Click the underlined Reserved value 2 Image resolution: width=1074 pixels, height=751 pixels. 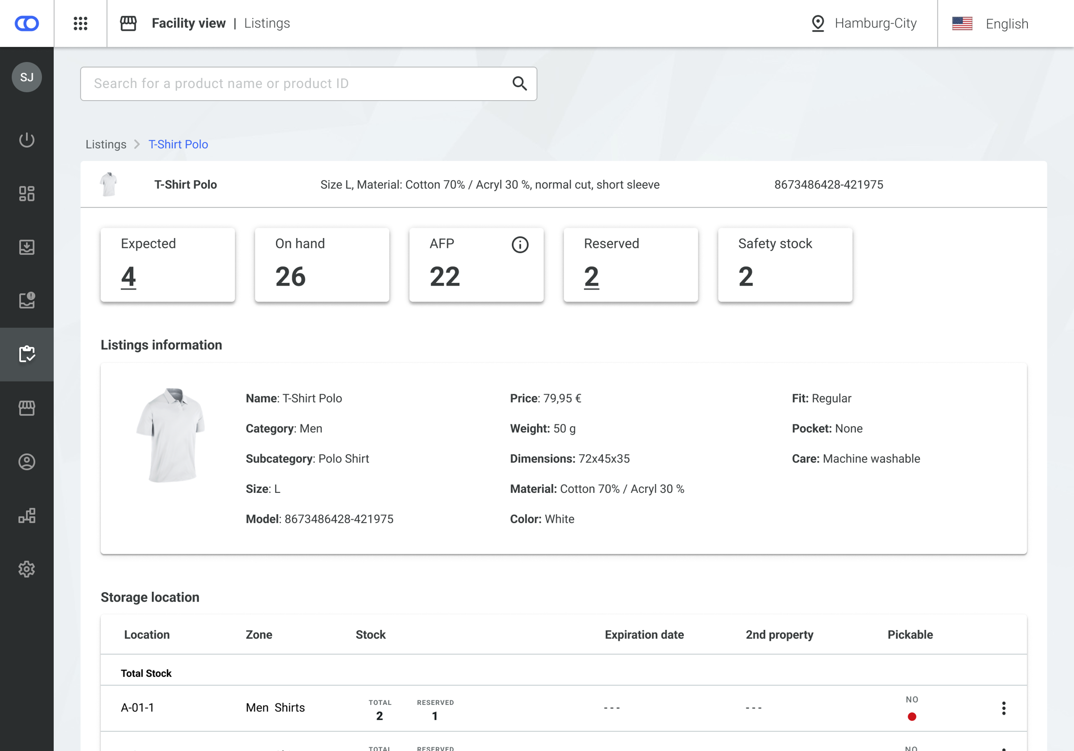click(591, 276)
